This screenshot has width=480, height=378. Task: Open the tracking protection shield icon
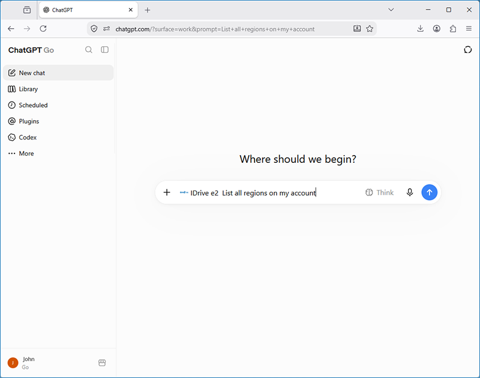pos(94,29)
